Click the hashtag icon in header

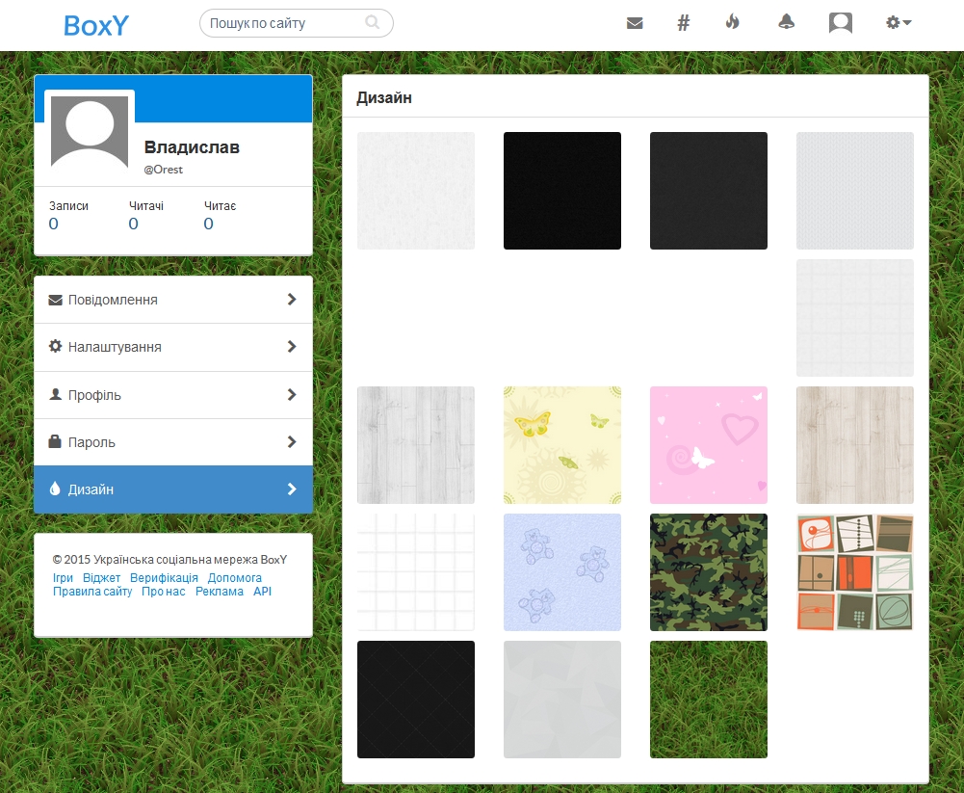[x=684, y=23]
